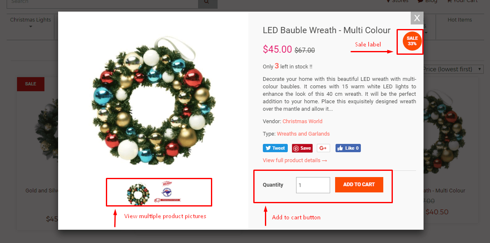
Task: Open View full product details link
Action: [295, 160]
